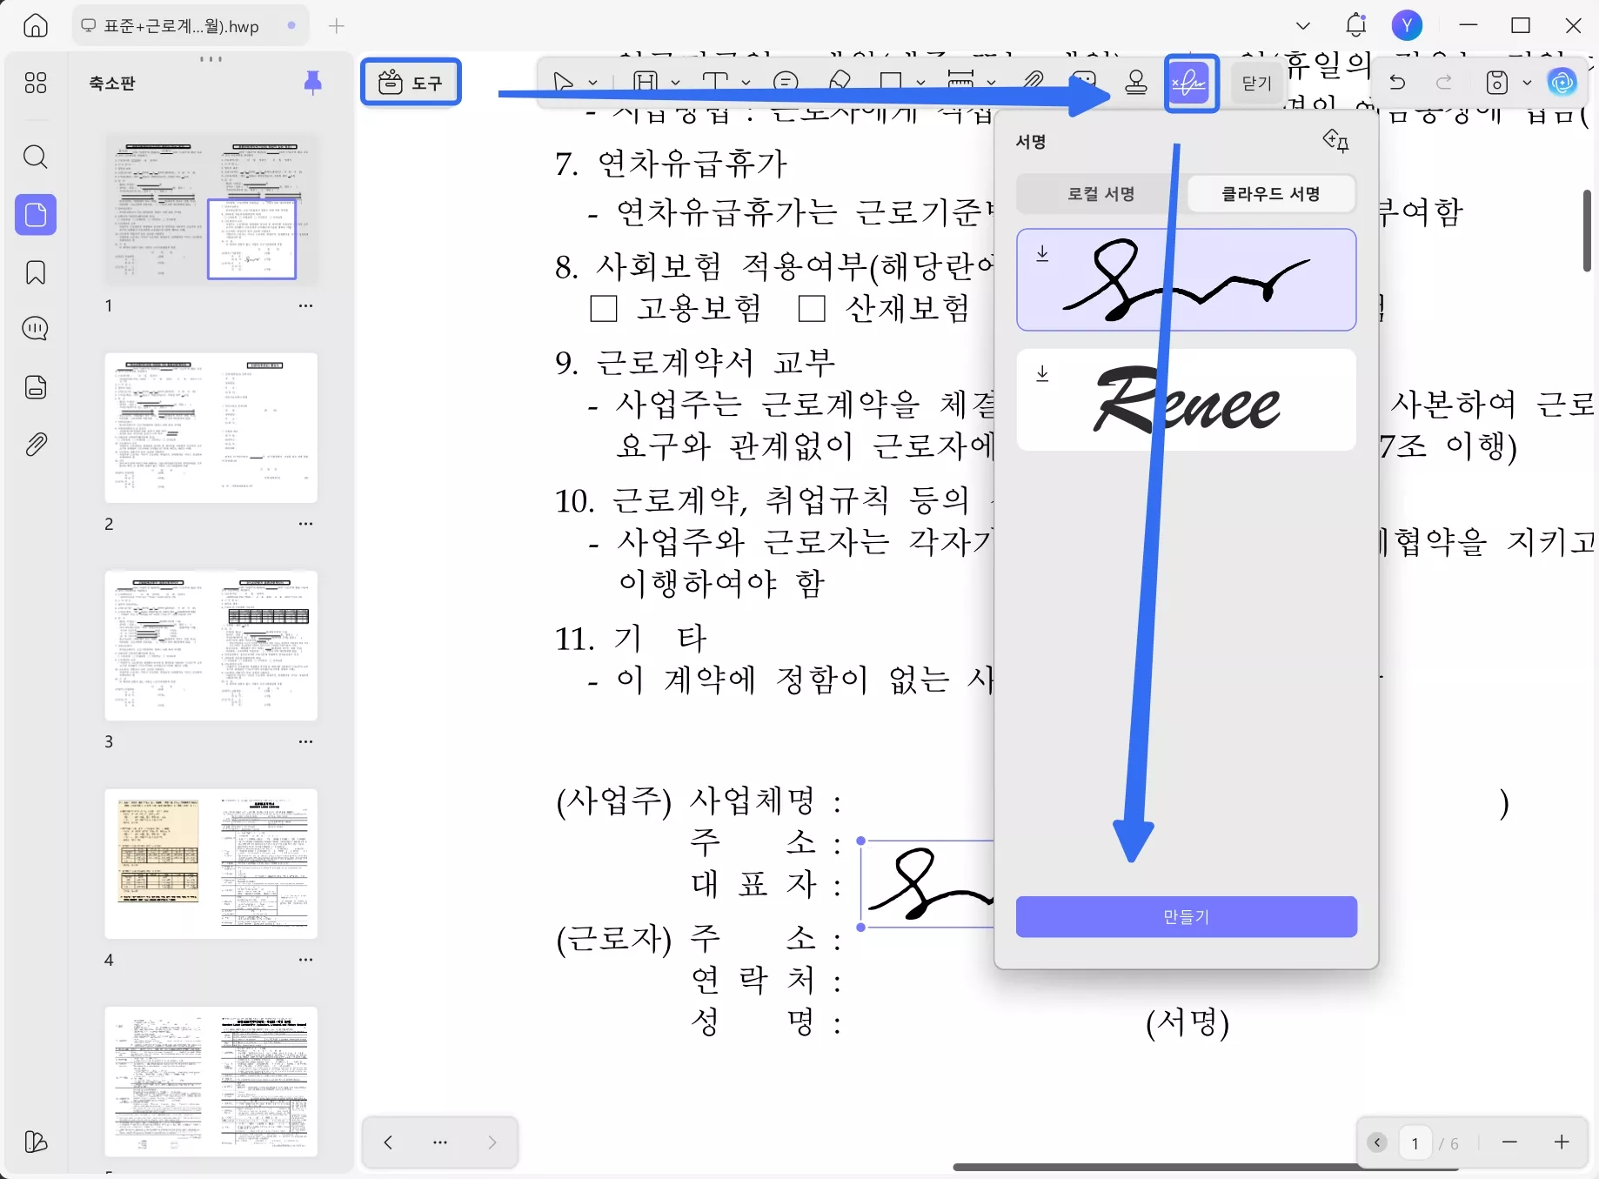Check the 산재보험 checkbox
This screenshot has width=1599, height=1179.
point(811,308)
